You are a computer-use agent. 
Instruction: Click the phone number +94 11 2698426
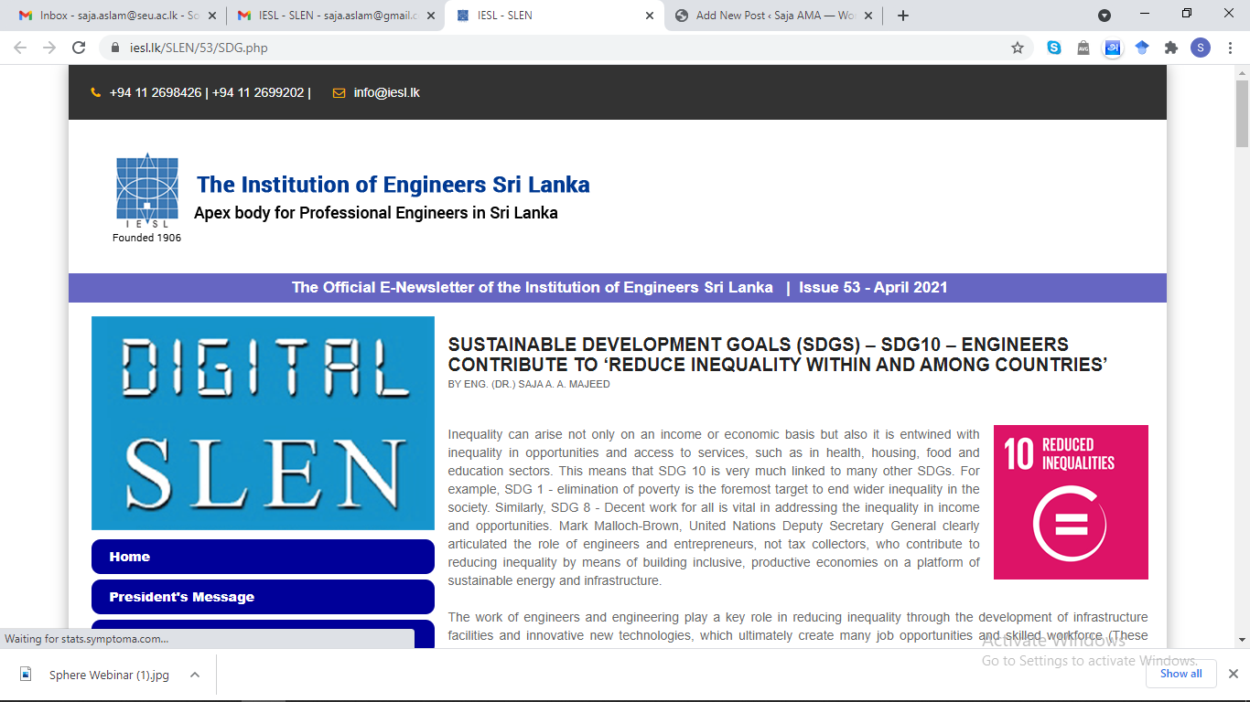pyautogui.click(x=156, y=92)
